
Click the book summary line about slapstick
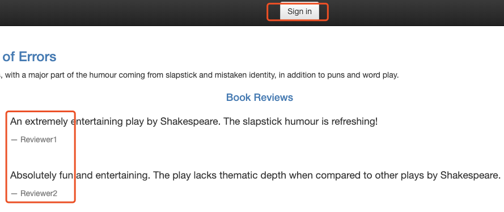[x=200, y=75]
